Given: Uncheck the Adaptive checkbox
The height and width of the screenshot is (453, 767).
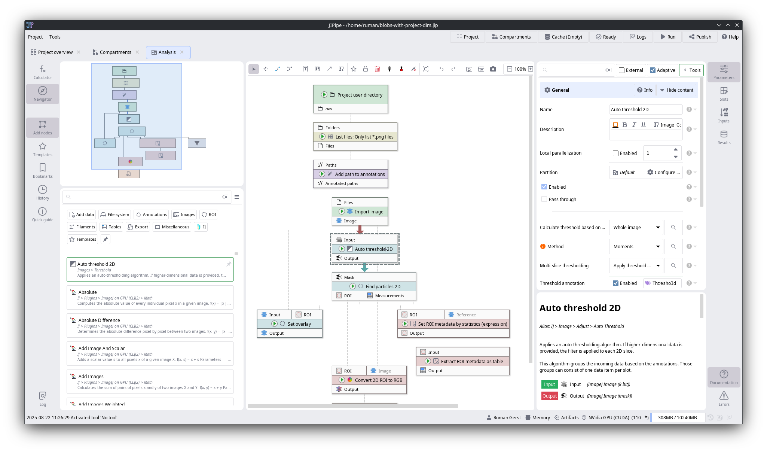Looking at the screenshot, I should pos(653,70).
